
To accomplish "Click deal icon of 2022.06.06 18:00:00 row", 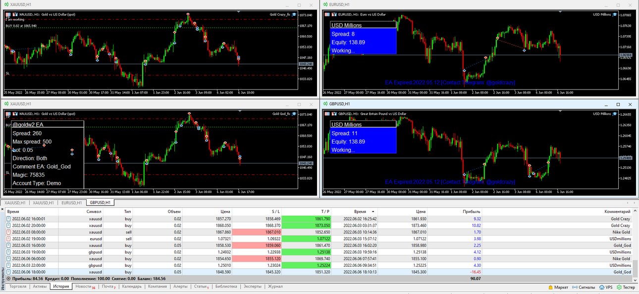I will click(8, 272).
